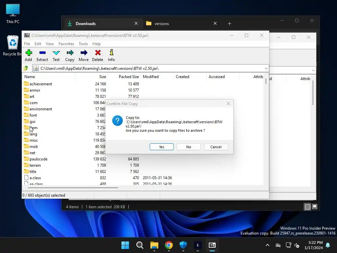Select the a.class file icon
The width and height of the screenshot is (337, 253).
(26, 178)
